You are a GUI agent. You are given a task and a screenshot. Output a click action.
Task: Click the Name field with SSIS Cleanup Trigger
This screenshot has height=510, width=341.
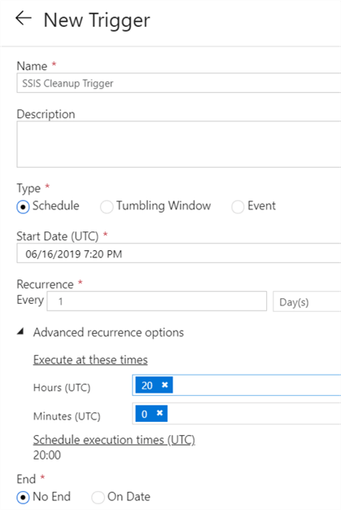click(x=179, y=83)
